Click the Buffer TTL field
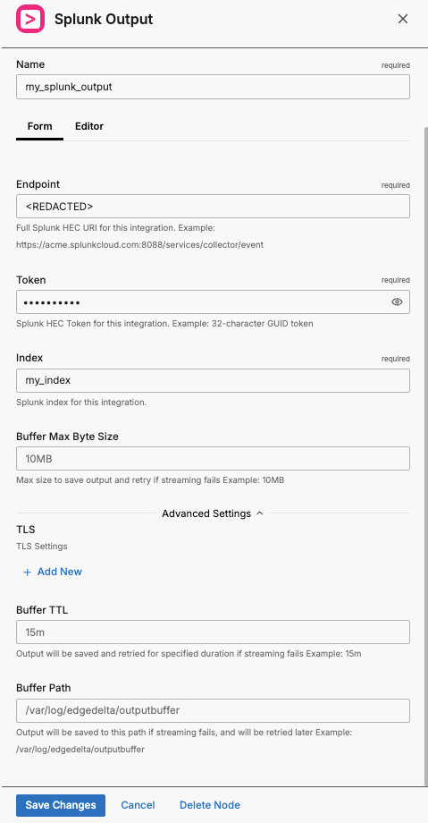The width and height of the screenshot is (428, 823). click(213, 632)
